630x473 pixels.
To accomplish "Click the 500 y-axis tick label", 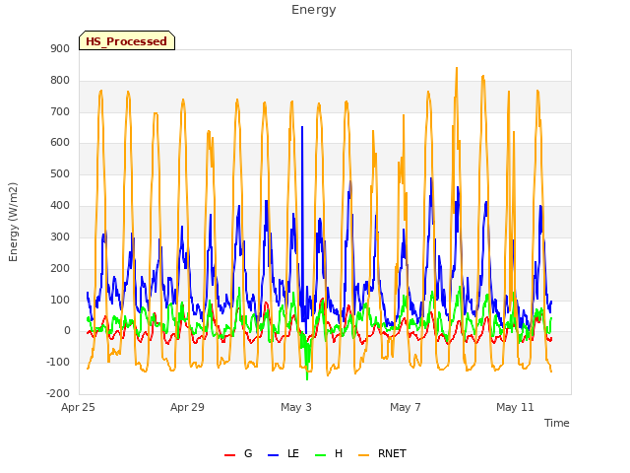I will (60, 174).
